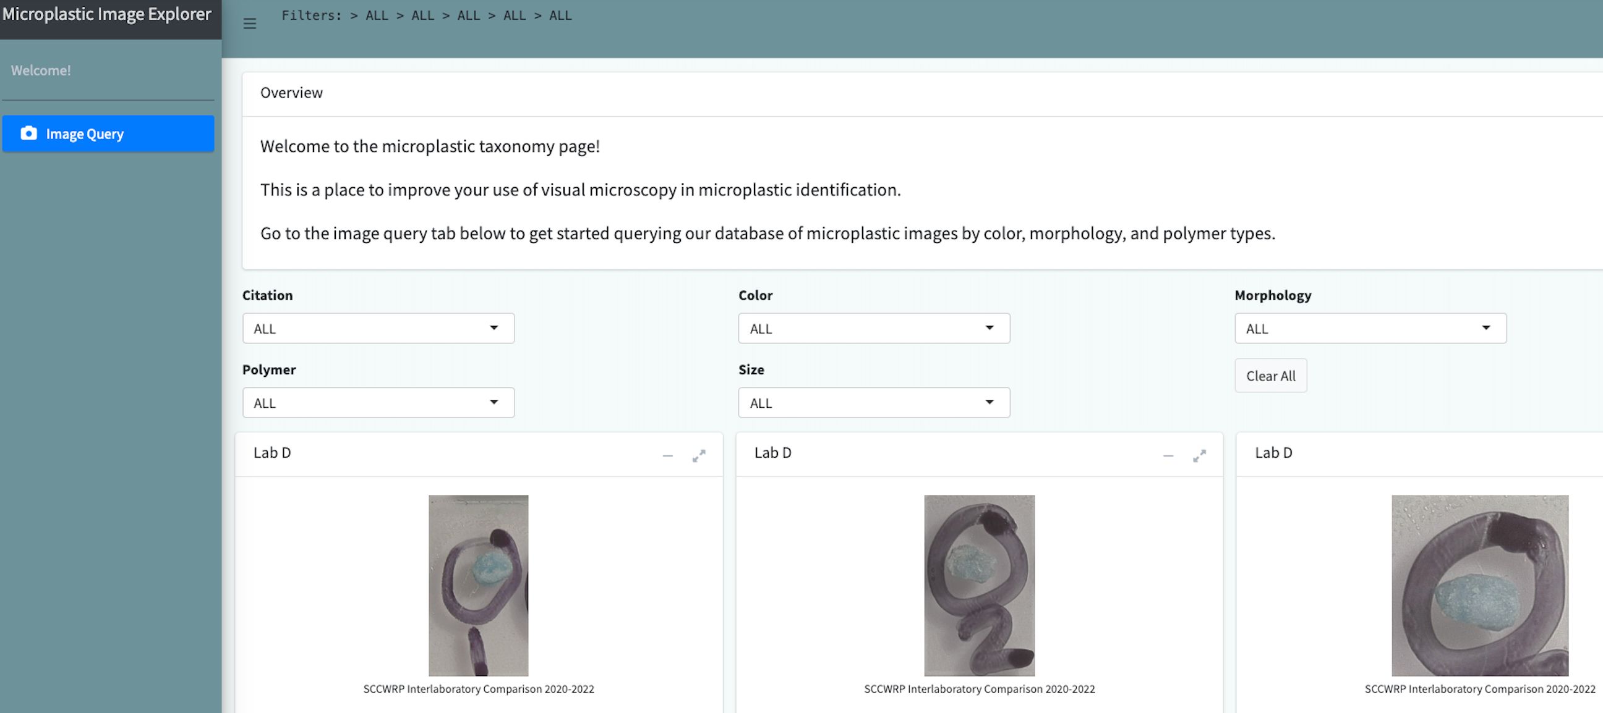Viewport: 1603px width, 713px height.
Task: Maximize the second Lab D card
Action: (1199, 455)
